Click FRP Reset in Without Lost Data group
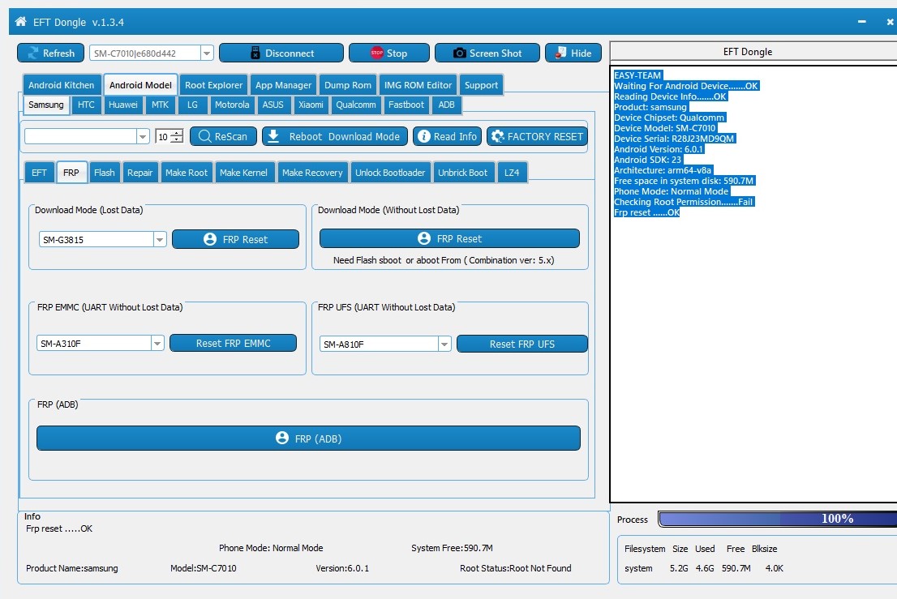897x599 pixels. pyautogui.click(x=449, y=238)
